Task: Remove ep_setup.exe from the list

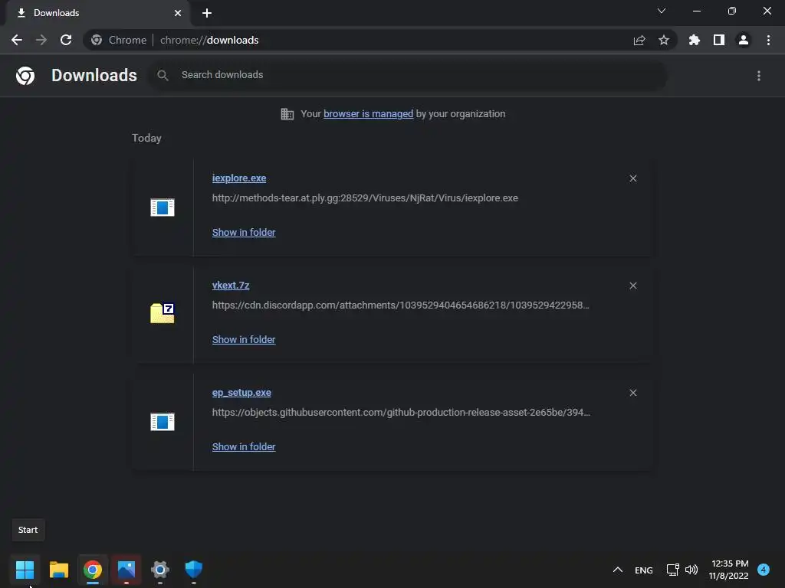Action: click(x=633, y=393)
